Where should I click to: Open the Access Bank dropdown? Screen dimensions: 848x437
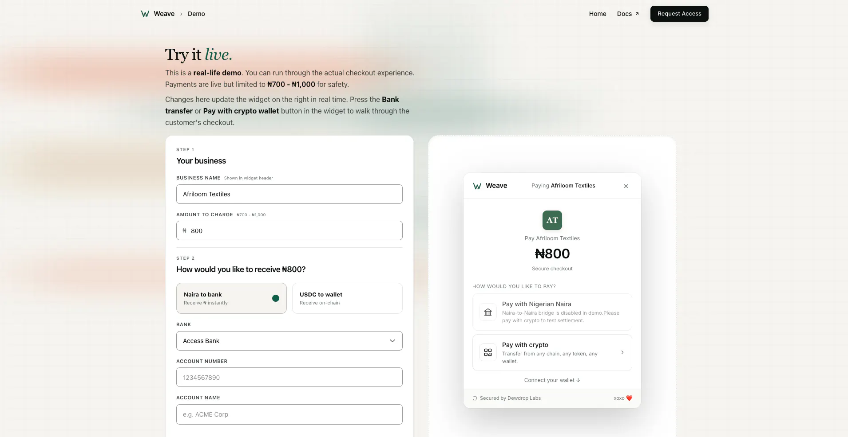[x=289, y=341]
